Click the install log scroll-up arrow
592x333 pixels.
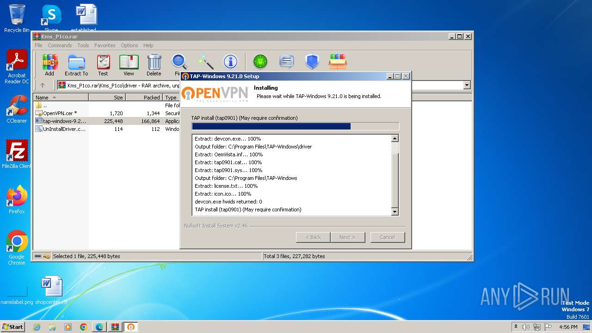[x=395, y=138]
